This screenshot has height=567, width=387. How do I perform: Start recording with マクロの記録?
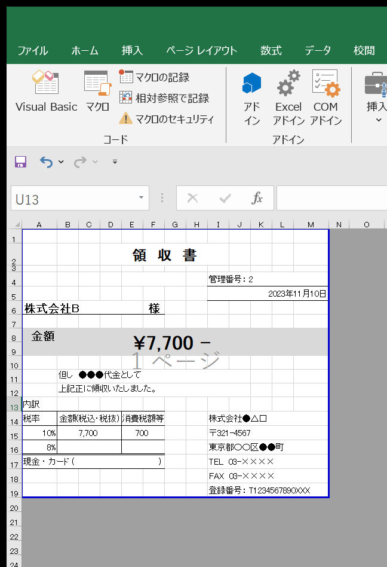[155, 77]
